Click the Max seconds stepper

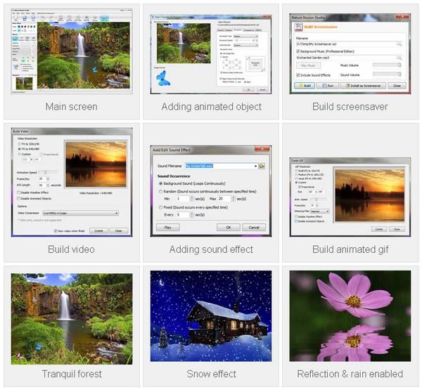234,199
